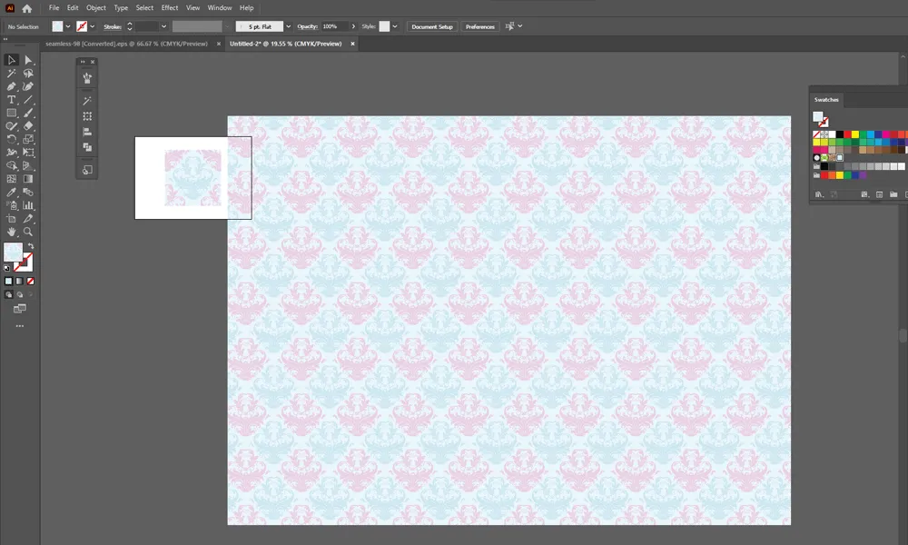Select the Symbol Sprayer tool
The width and height of the screenshot is (908, 545).
(11, 205)
